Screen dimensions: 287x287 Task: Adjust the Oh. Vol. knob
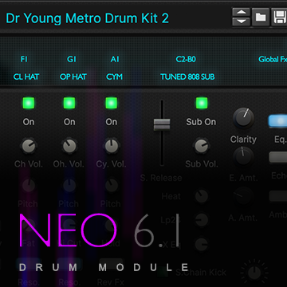[x=69, y=146]
